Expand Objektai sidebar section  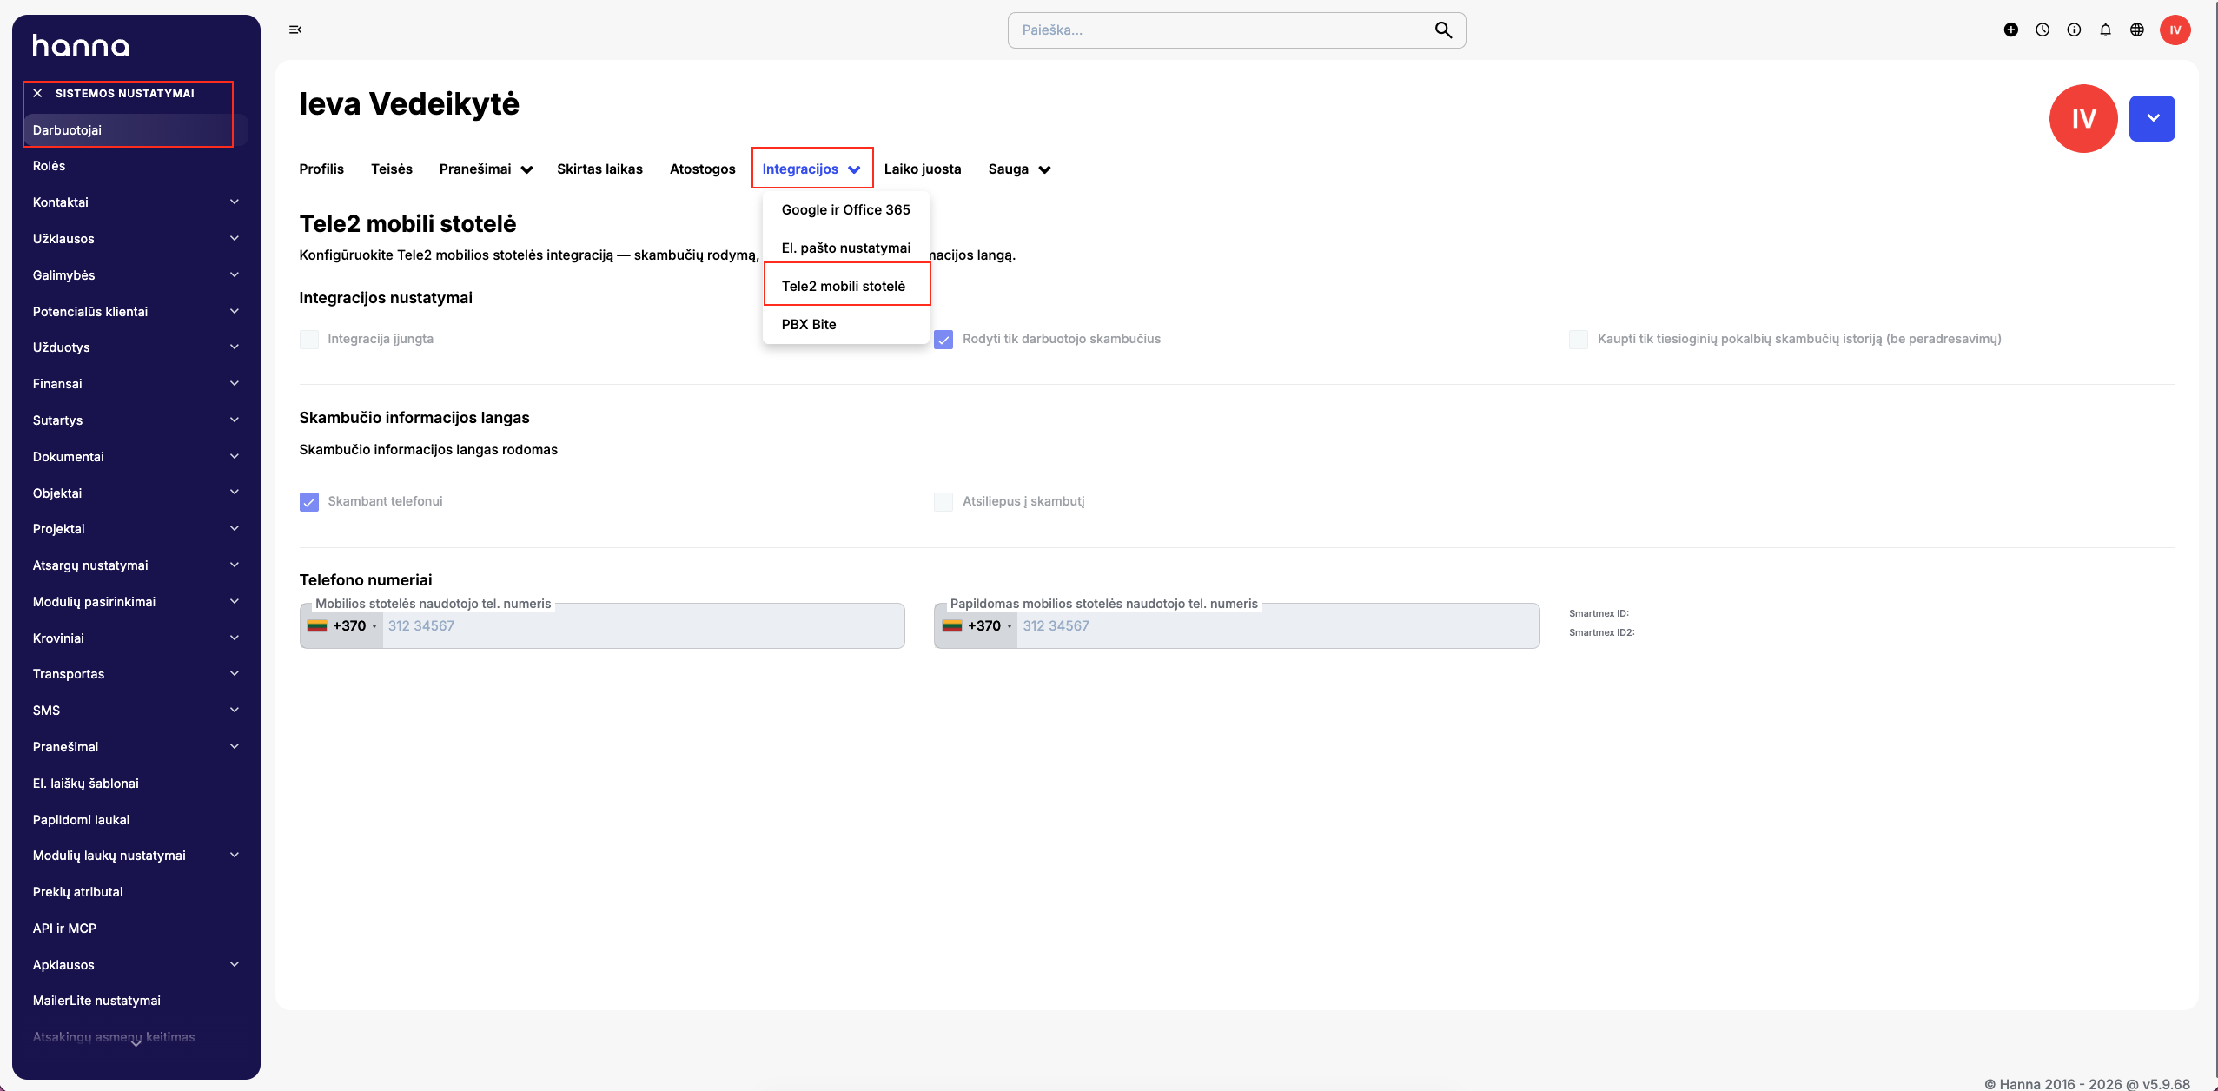pos(136,493)
